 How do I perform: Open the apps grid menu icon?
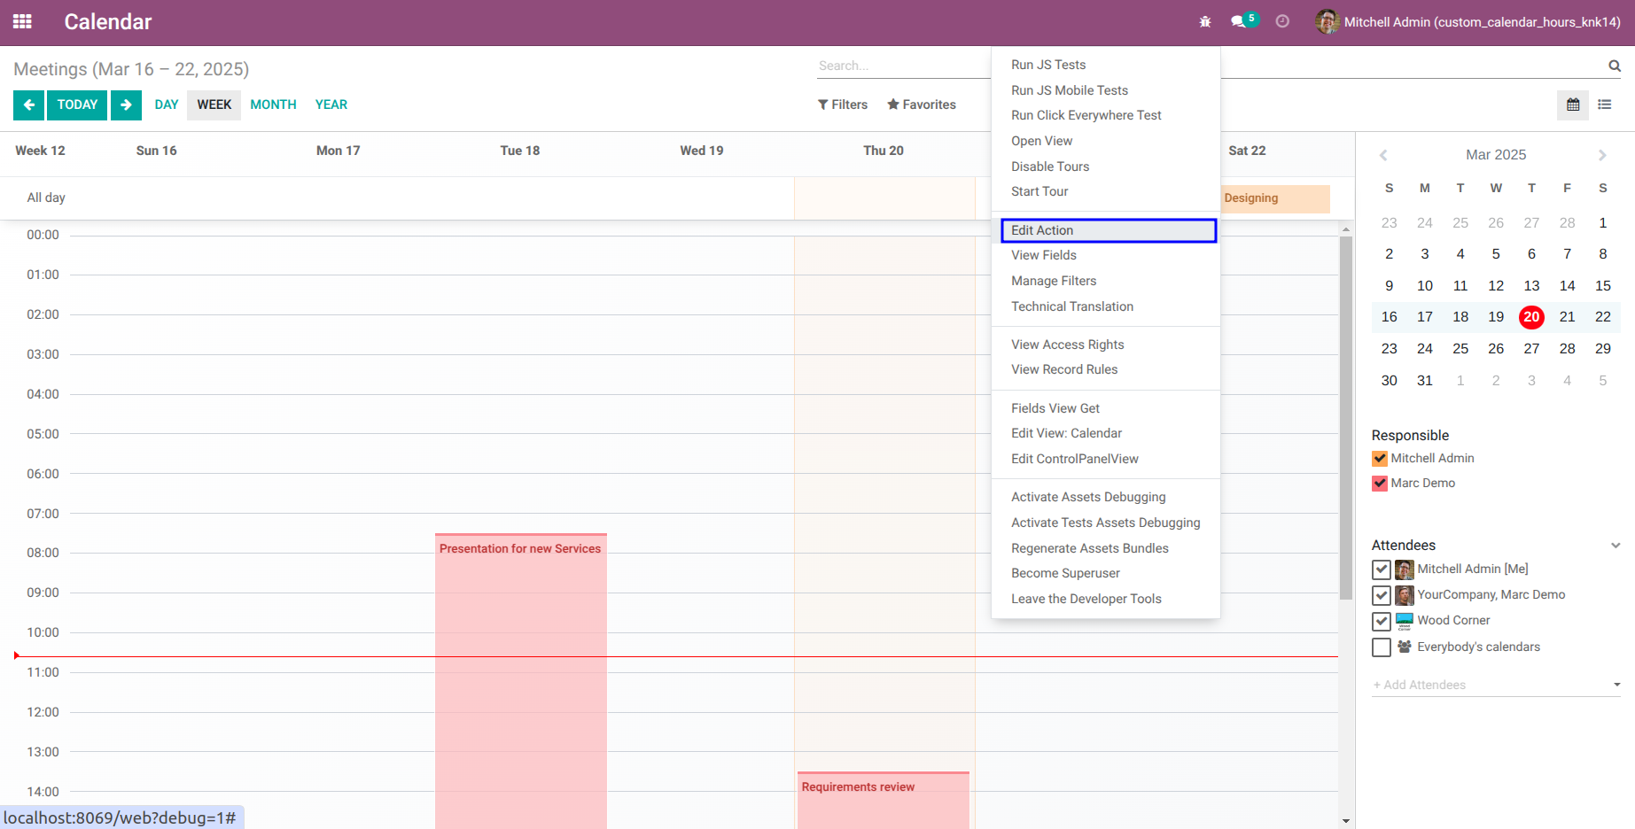coord(22,21)
